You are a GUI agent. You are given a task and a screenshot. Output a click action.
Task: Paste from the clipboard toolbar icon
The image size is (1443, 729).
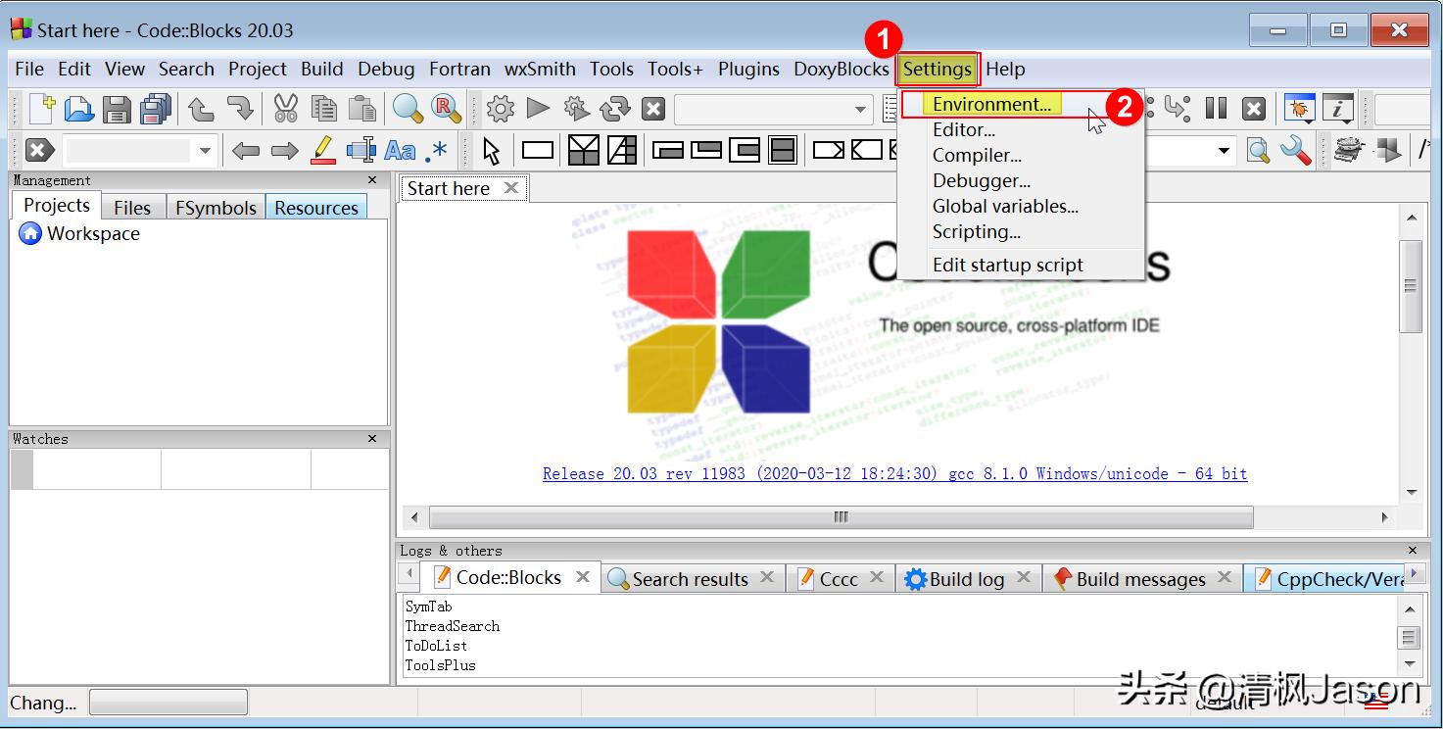tap(361, 108)
